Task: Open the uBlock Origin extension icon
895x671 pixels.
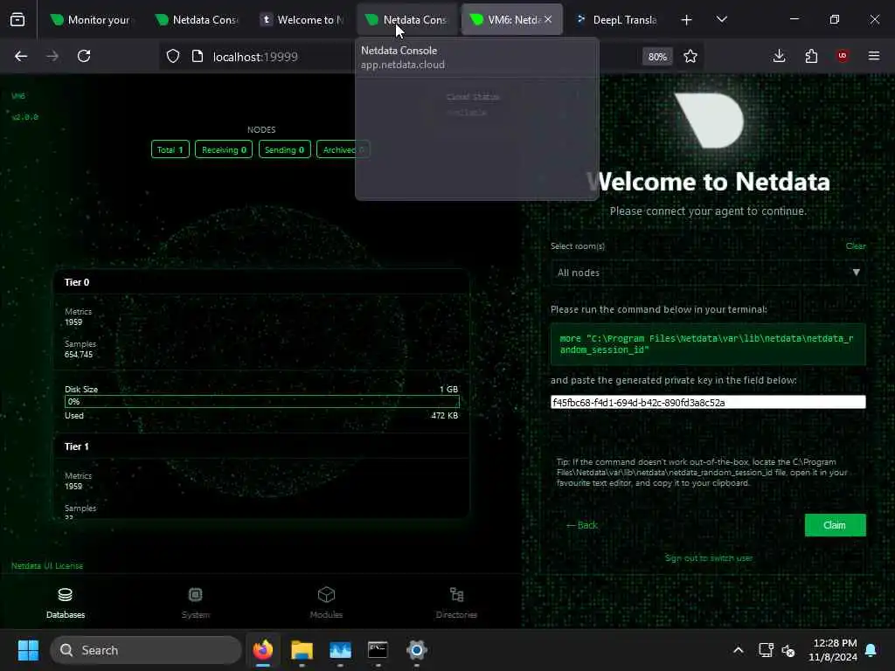Action: (x=843, y=56)
